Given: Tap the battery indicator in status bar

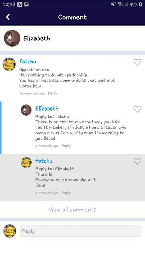Looking at the screenshot, I should [x=141, y=5].
